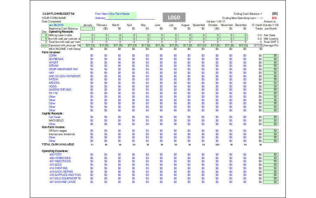
Task: Click the 'Milking cows in tank' row label
Action: pyautogui.click(x=60, y=35)
